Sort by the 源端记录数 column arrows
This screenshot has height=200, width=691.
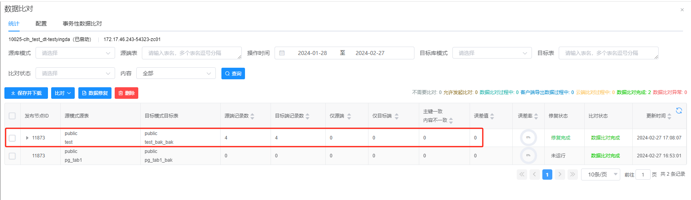pyautogui.click(x=252, y=116)
